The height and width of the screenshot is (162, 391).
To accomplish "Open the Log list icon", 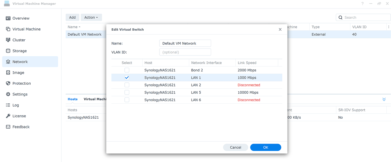I will (x=8, y=105).
